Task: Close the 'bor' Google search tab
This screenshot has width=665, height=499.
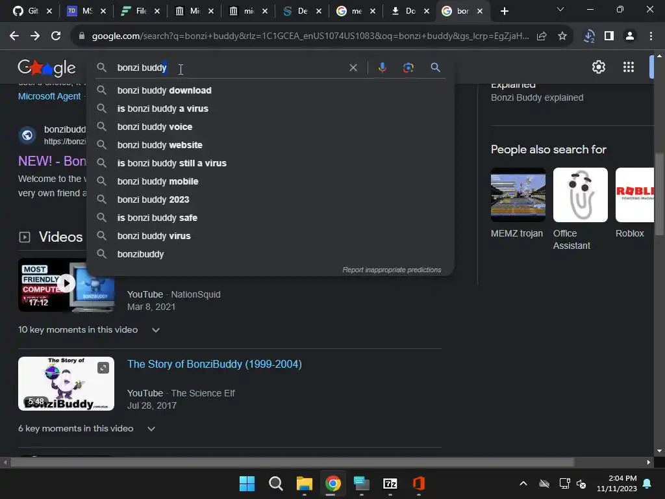Action: pyautogui.click(x=480, y=12)
